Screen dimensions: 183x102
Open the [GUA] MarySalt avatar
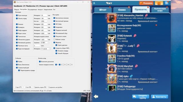pyautogui.click(x=112, y=69)
